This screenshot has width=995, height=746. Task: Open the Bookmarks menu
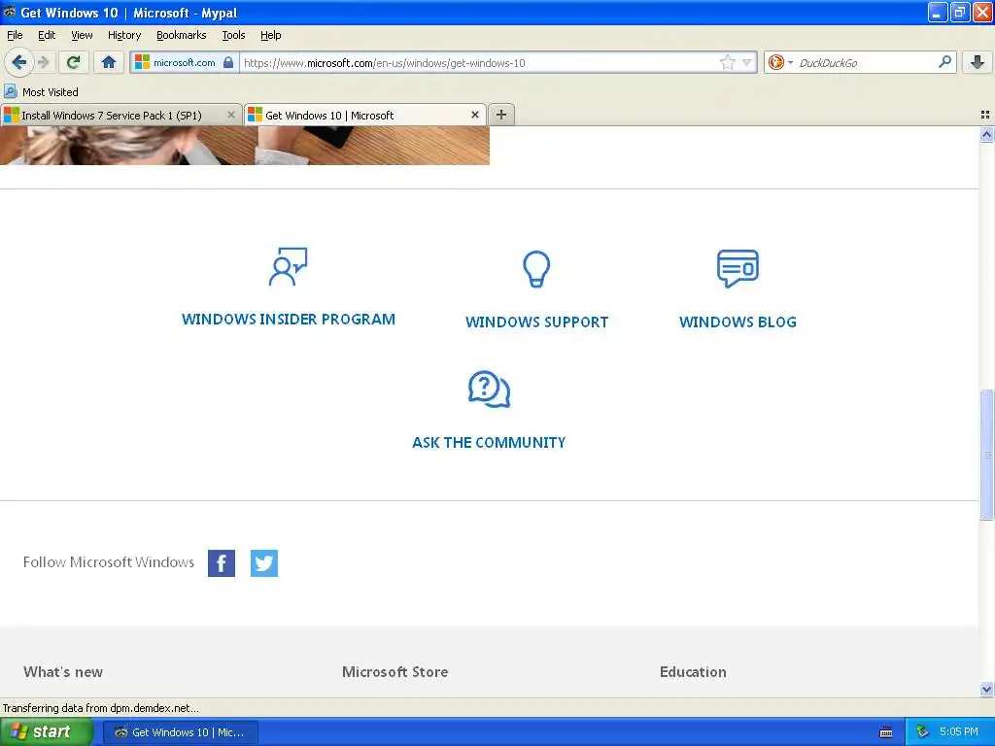[x=181, y=35]
